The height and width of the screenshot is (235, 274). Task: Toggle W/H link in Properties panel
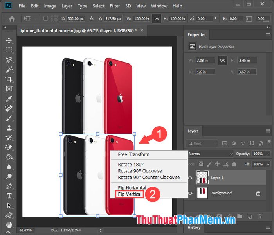point(223,60)
